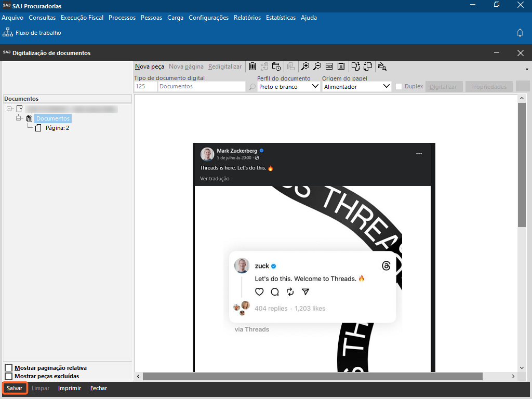Click the trash can delete icon
The image size is (532, 399).
(x=252, y=66)
